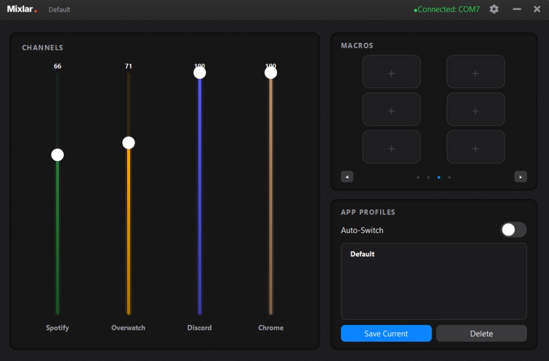The image size is (549, 361).
Task: Add a macro in the bottom-right empty slot
Action: [x=476, y=146]
